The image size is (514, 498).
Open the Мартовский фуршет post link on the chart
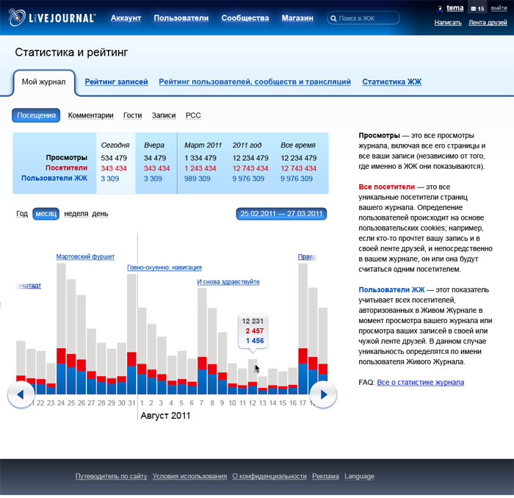(x=85, y=256)
